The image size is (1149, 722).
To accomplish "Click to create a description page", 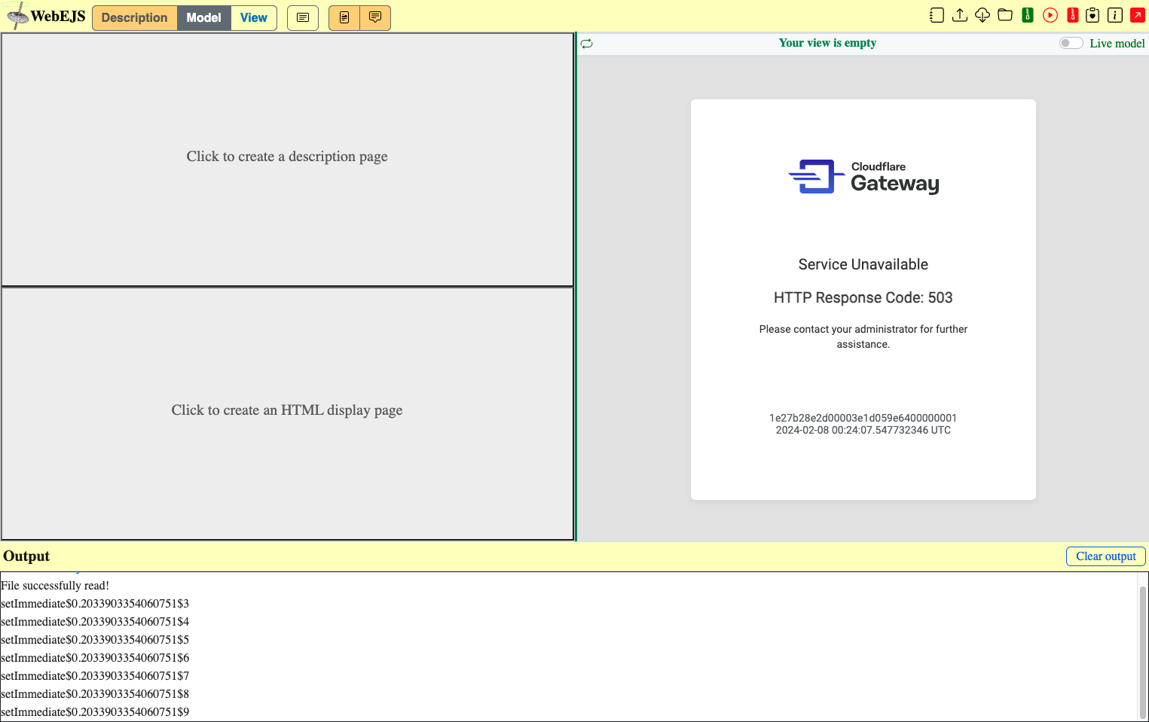I will coord(287,159).
